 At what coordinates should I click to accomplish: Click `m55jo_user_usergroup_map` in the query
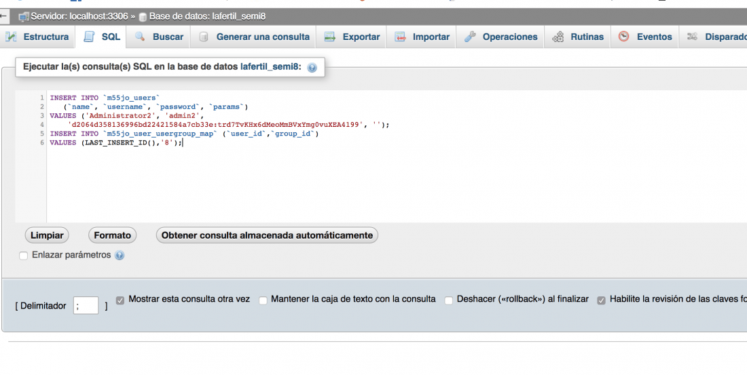[160, 134]
